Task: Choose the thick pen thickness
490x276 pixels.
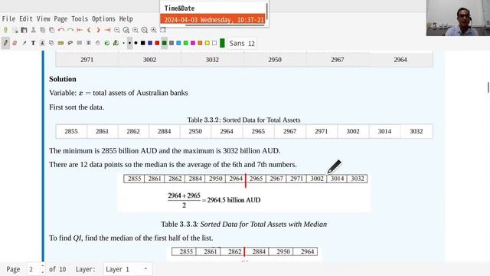Action: click(x=136, y=43)
